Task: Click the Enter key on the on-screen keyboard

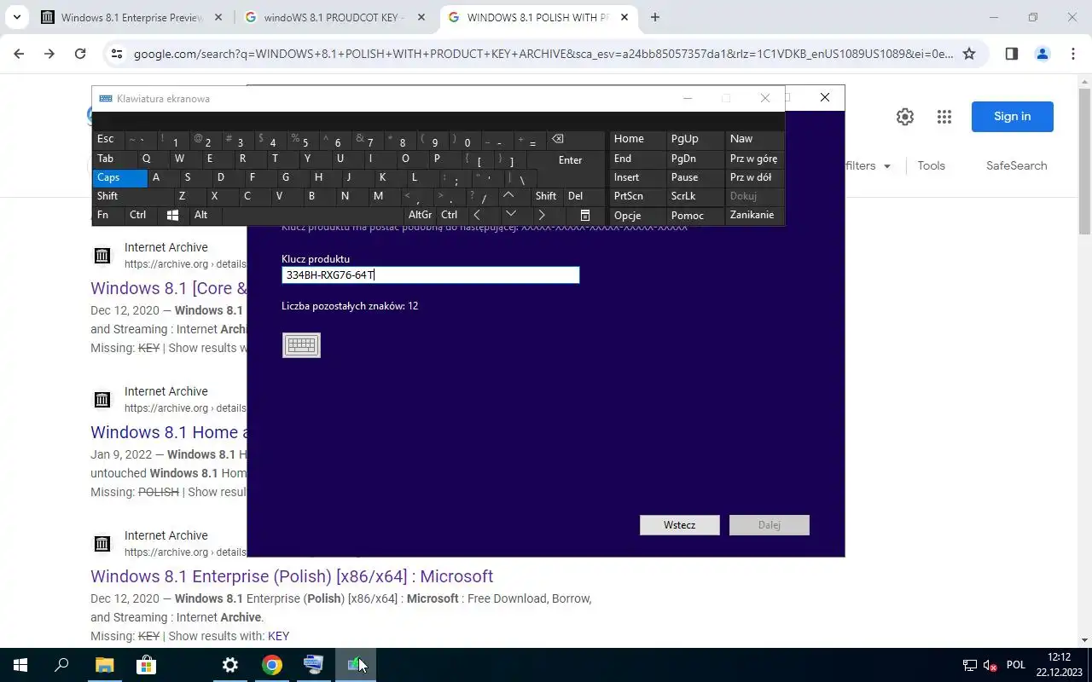Action: [570, 159]
